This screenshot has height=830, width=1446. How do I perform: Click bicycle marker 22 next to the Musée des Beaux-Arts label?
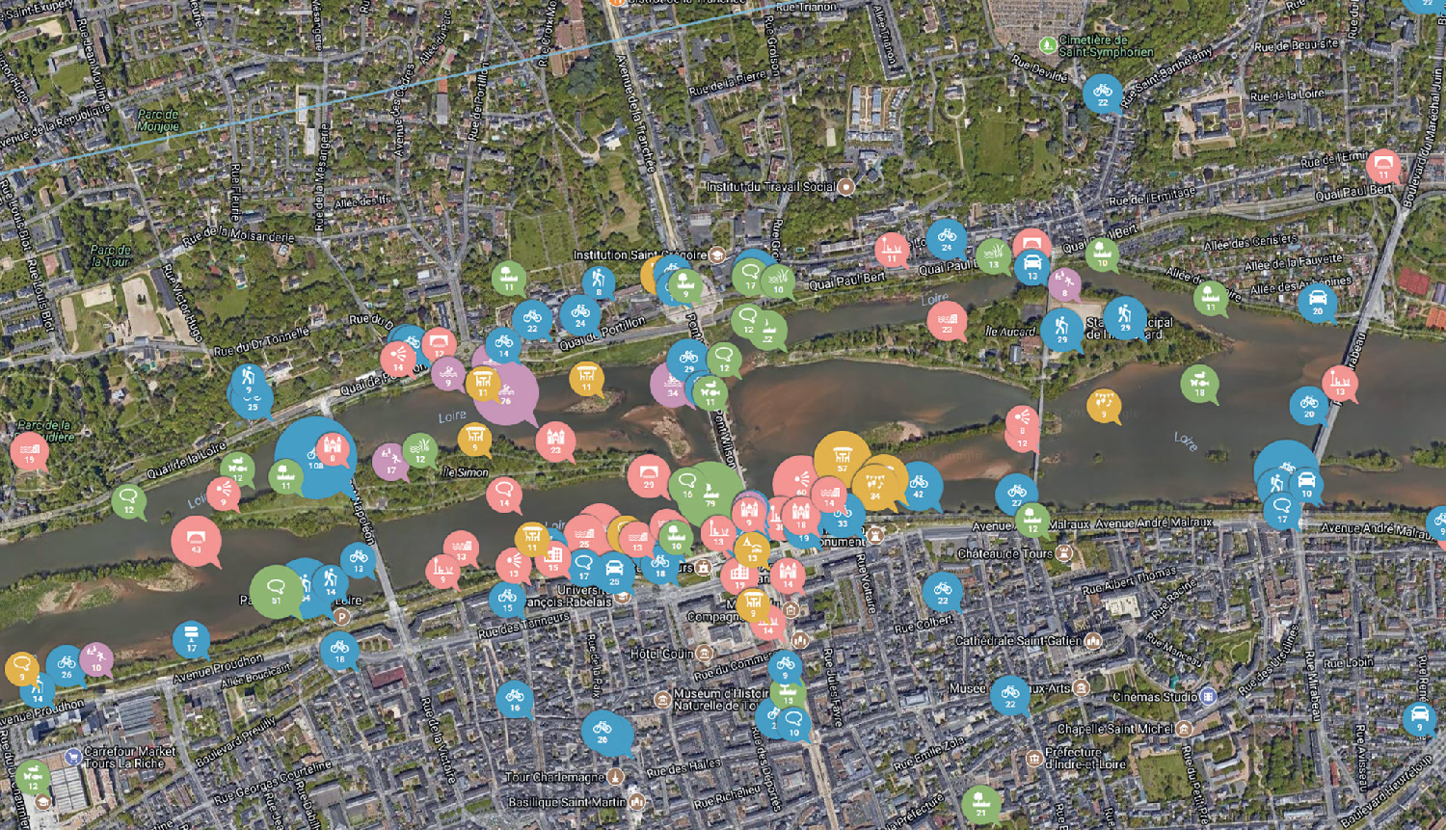[1010, 694]
